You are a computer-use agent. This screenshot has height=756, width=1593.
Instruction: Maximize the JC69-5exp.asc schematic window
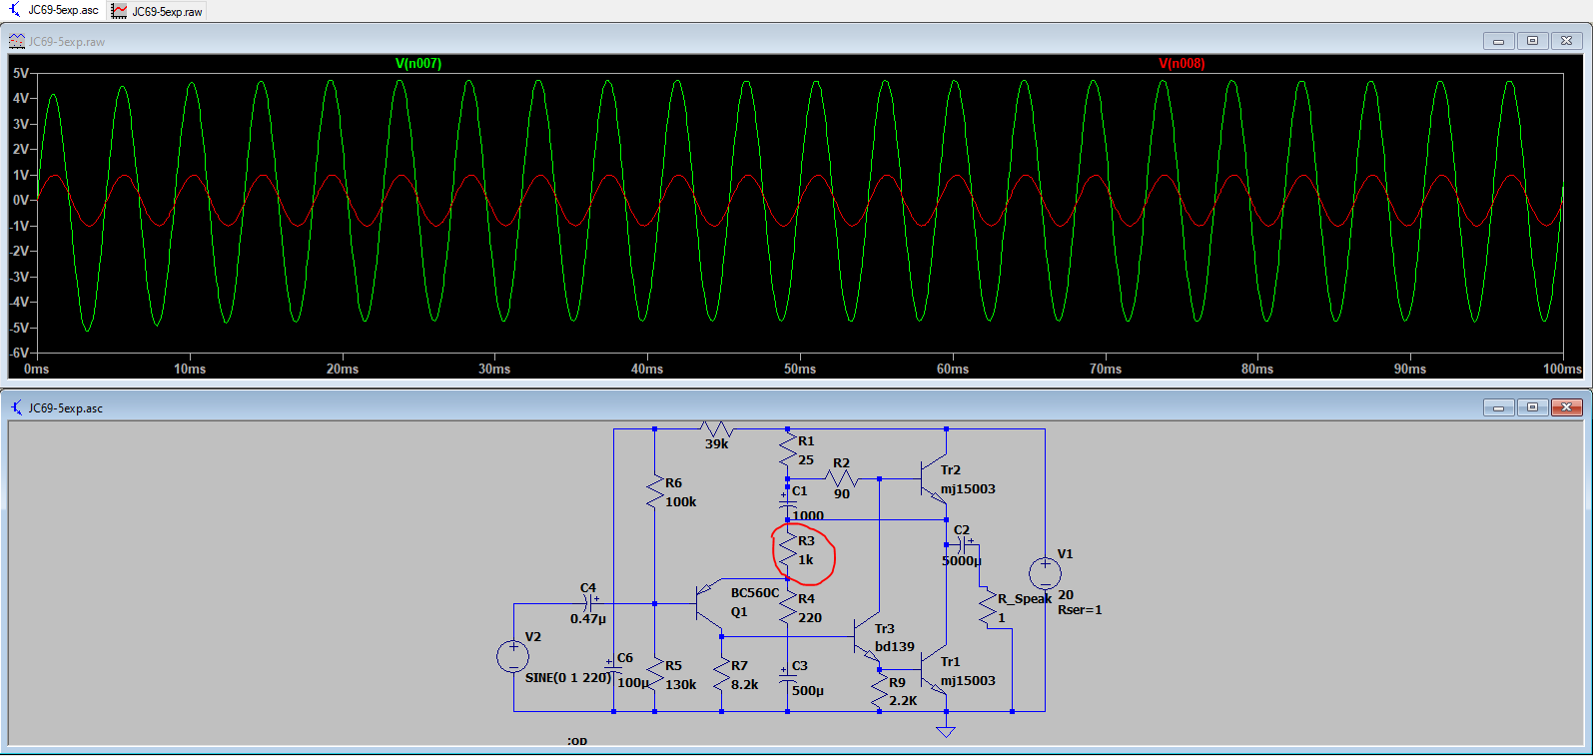[1532, 407]
